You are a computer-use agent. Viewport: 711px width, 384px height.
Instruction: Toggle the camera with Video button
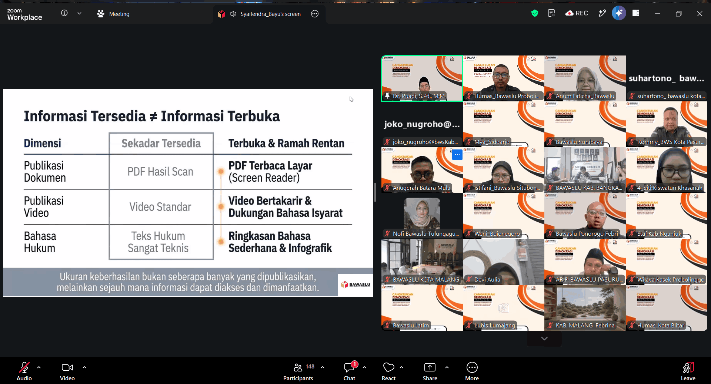point(67,371)
